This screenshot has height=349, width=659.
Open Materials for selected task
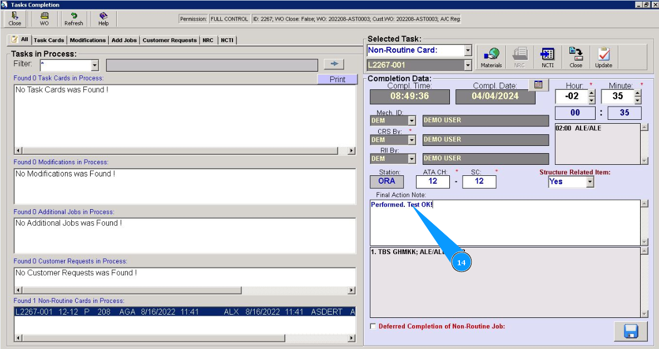[x=491, y=57]
